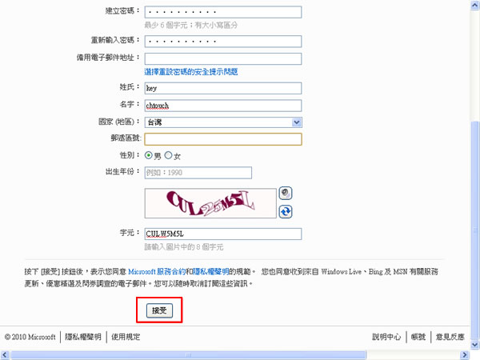
Task: Click the 出生年份 birth year field
Action: [198, 173]
